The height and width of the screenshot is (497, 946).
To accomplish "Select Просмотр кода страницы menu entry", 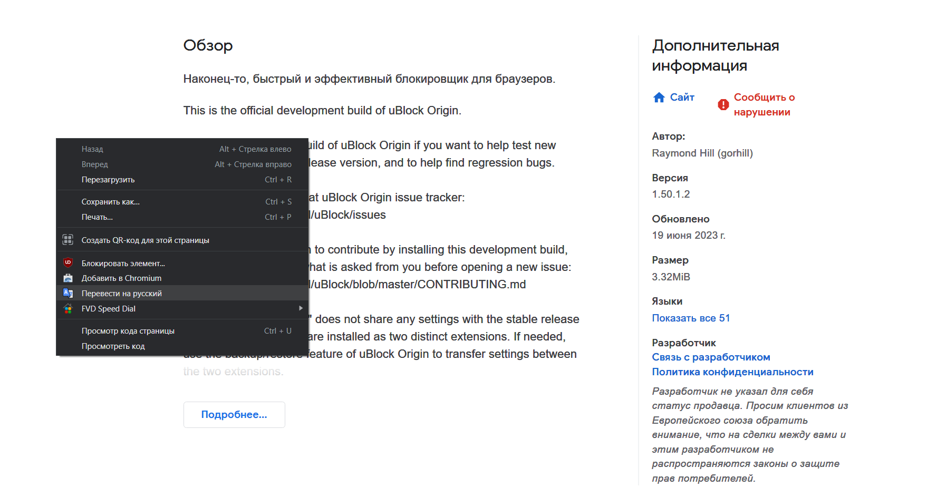I will pyautogui.click(x=182, y=331).
